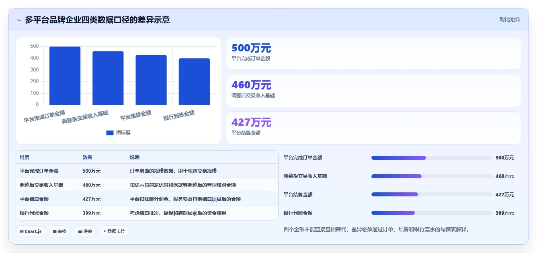Click the 数据 table column header
The width and height of the screenshot is (537, 253).
tap(88, 157)
